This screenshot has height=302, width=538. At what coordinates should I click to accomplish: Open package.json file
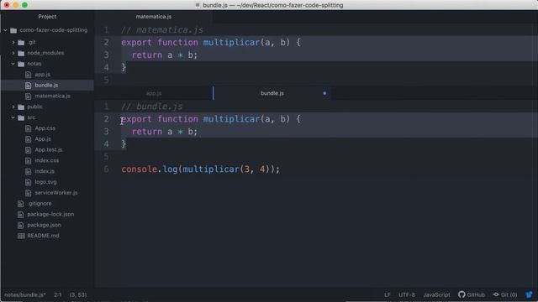point(44,225)
